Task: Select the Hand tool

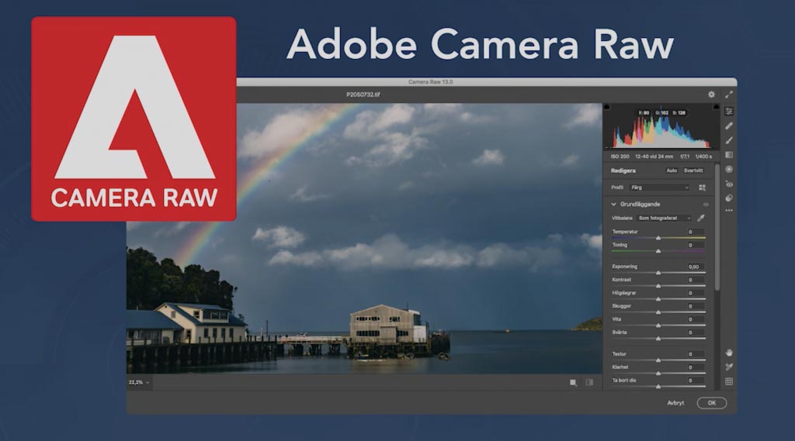Action: pos(729,353)
